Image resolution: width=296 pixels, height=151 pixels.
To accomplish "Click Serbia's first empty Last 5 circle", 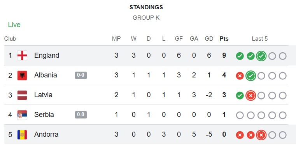I will click(x=240, y=115).
